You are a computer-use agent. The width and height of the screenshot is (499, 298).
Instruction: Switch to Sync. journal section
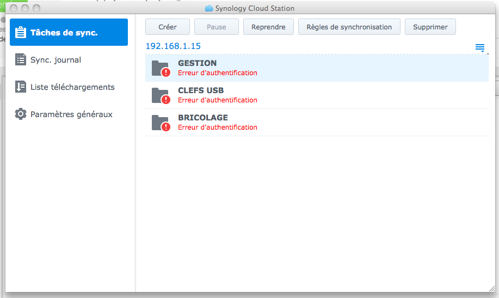coord(69,59)
